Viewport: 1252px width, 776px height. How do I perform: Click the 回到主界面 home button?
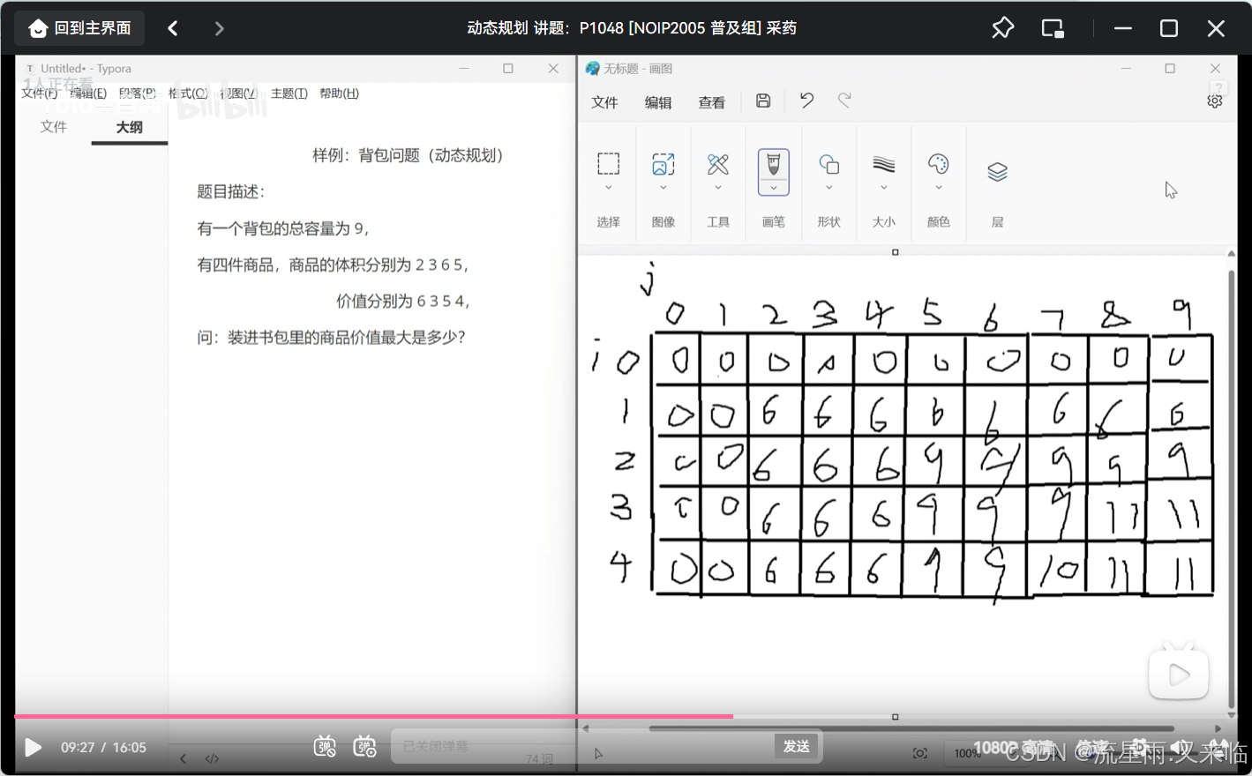[79, 28]
